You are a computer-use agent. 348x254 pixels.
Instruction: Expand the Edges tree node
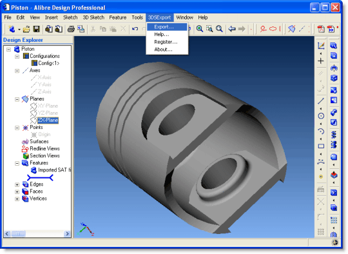coord(17,184)
